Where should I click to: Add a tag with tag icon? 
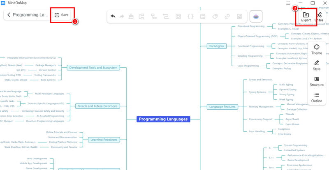(x=214, y=16)
